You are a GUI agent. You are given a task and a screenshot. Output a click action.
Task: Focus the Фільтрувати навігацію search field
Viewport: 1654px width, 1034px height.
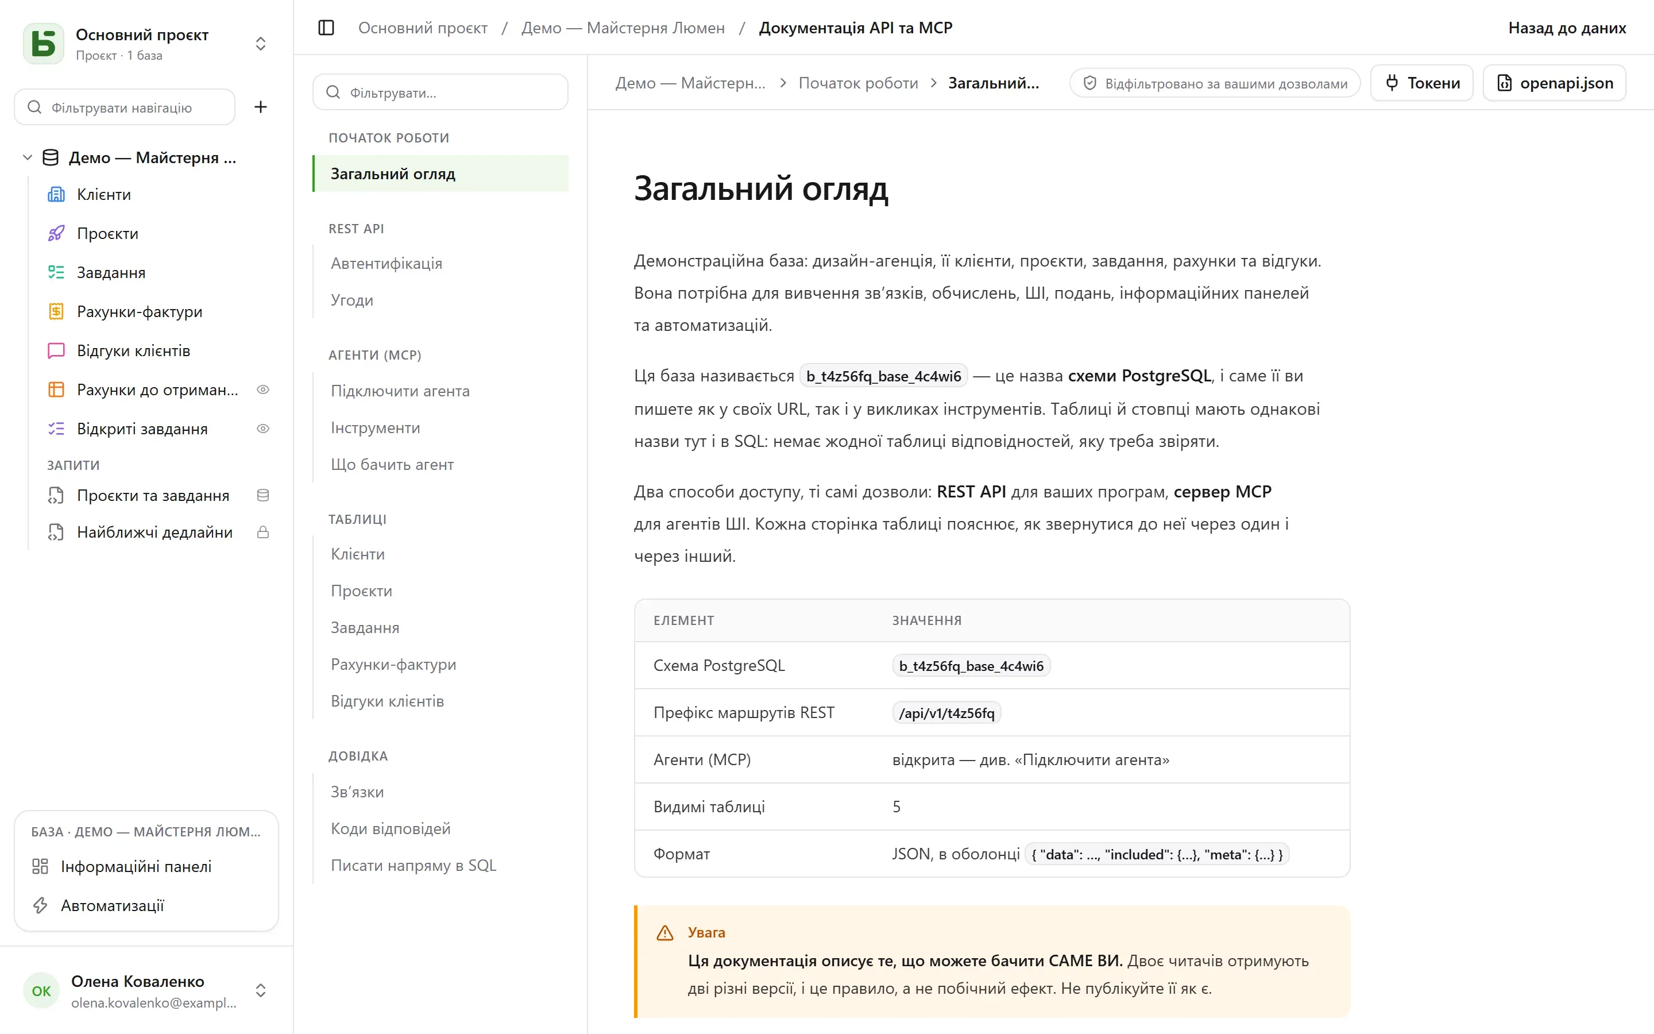(125, 107)
